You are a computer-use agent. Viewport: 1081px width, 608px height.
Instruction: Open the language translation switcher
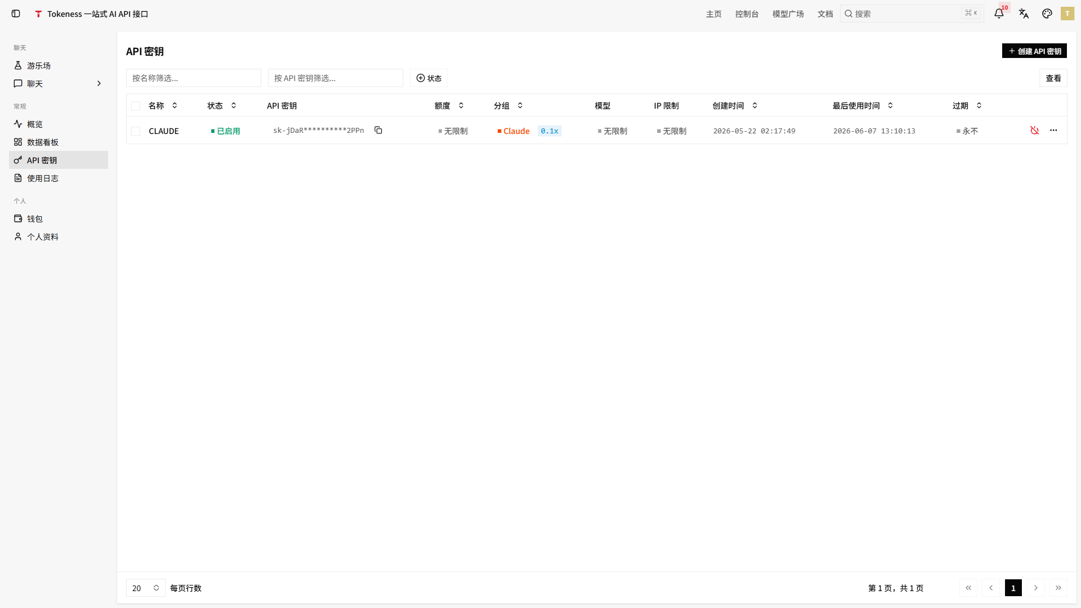click(x=1024, y=14)
